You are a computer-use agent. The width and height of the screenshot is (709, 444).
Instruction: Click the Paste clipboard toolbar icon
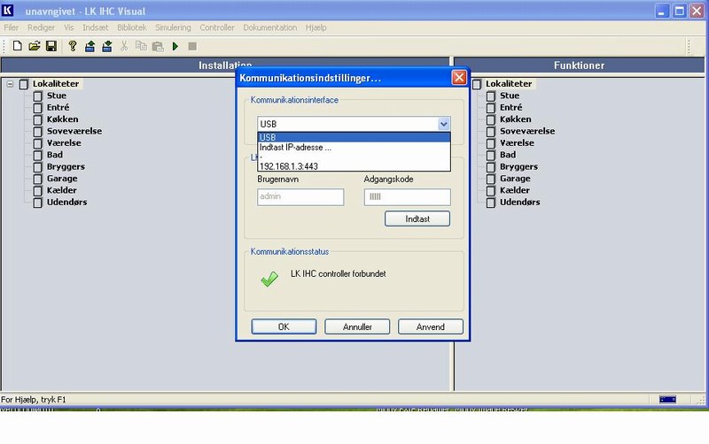click(157, 46)
